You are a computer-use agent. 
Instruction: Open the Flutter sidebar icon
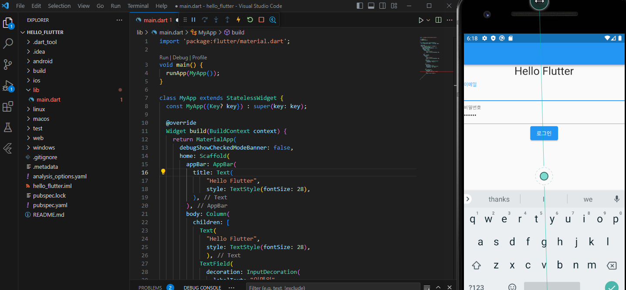pos(8,148)
